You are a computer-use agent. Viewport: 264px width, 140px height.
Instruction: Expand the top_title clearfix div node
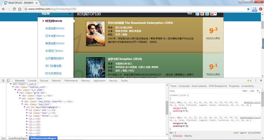point(22,101)
